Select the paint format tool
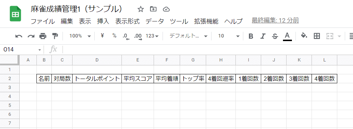The width and height of the screenshot is (353, 129). coord(55,36)
